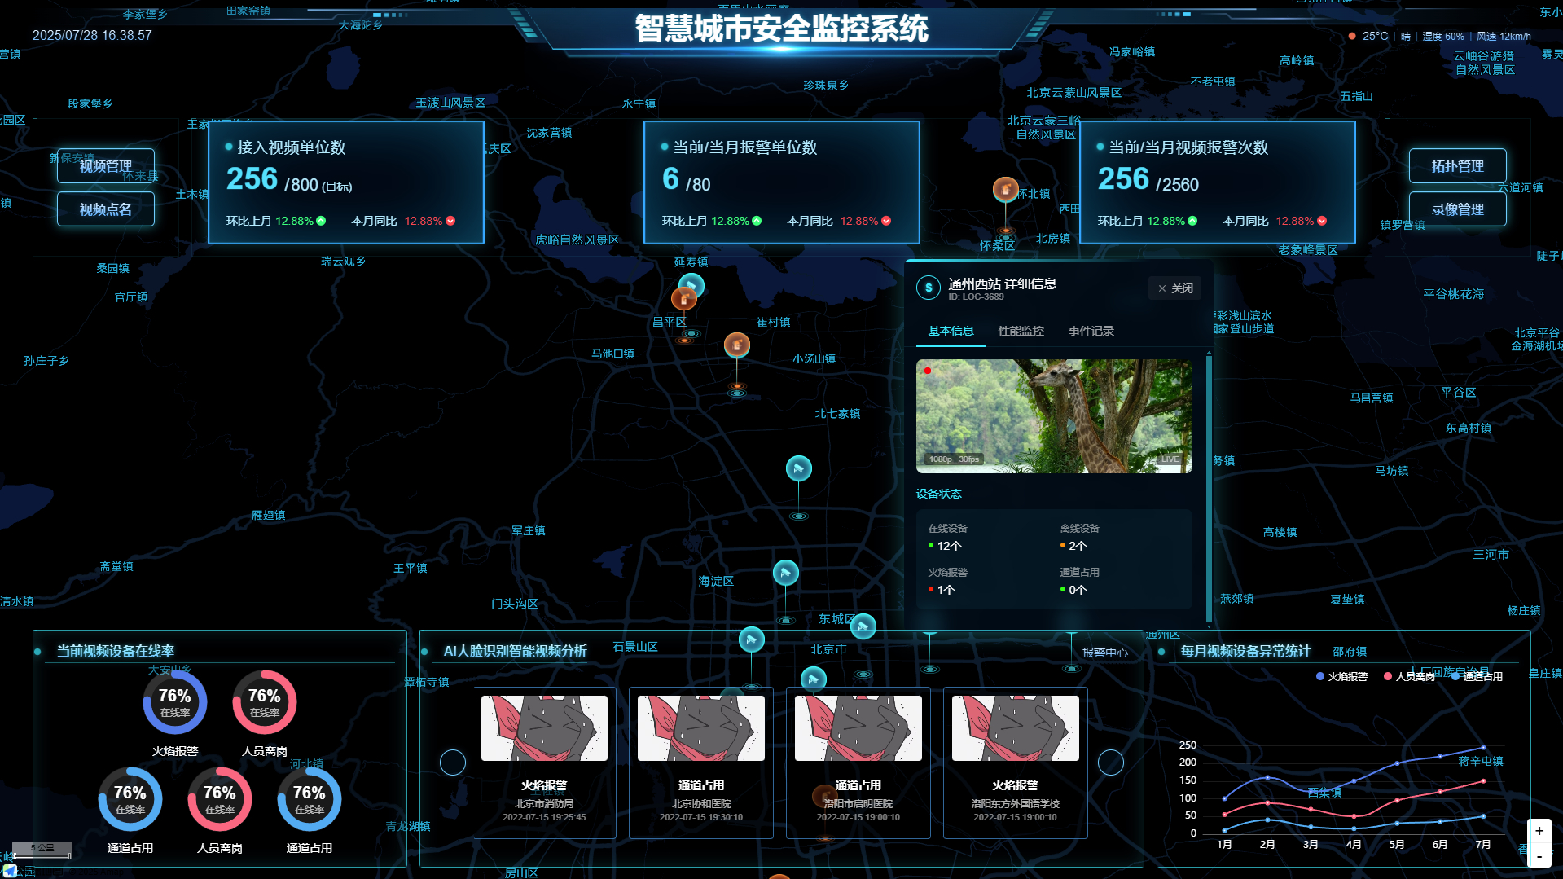Click the teal camera marker near 东城区
Image resolution: width=1563 pixels, height=879 pixels.
click(x=863, y=626)
